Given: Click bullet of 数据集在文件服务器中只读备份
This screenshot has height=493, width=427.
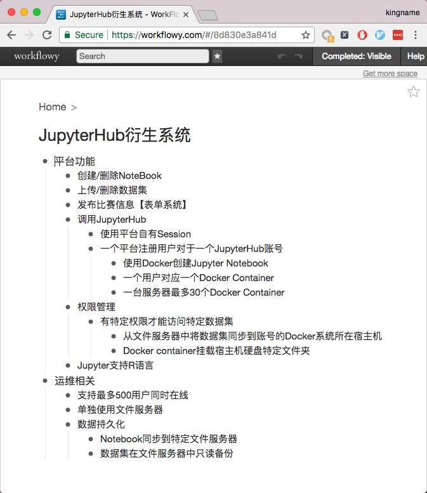Looking at the screenshot, I should click(91, 454).
